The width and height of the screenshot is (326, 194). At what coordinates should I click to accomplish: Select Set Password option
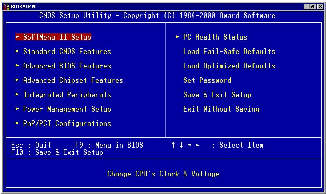207,80
